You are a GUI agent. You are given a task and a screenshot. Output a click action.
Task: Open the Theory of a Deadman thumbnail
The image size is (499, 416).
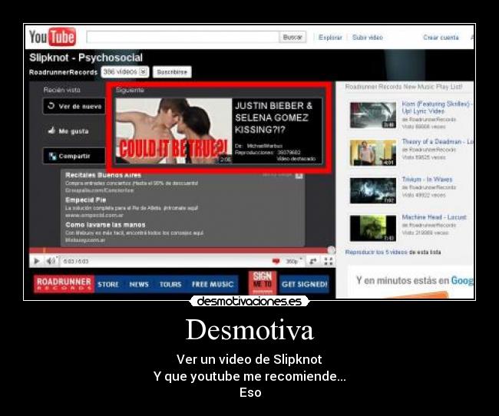pos(373,153)
